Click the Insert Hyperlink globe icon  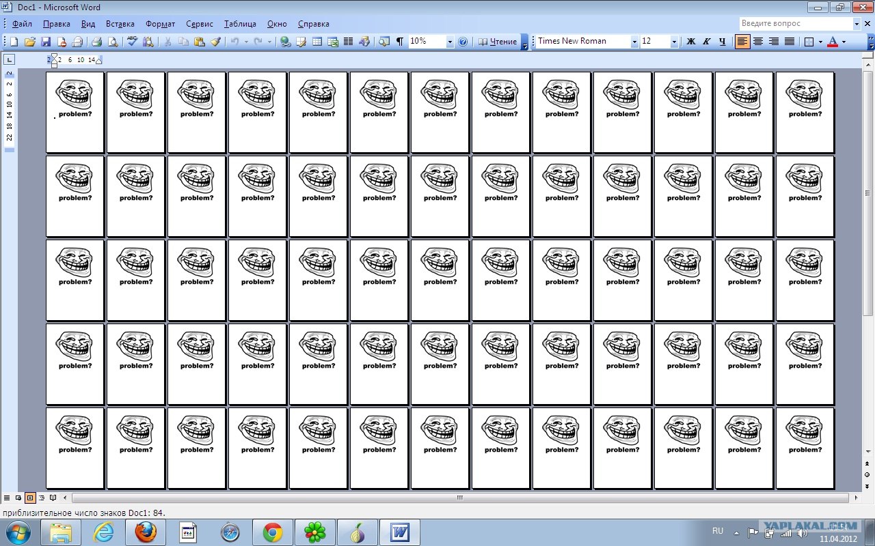pos(285,42)
